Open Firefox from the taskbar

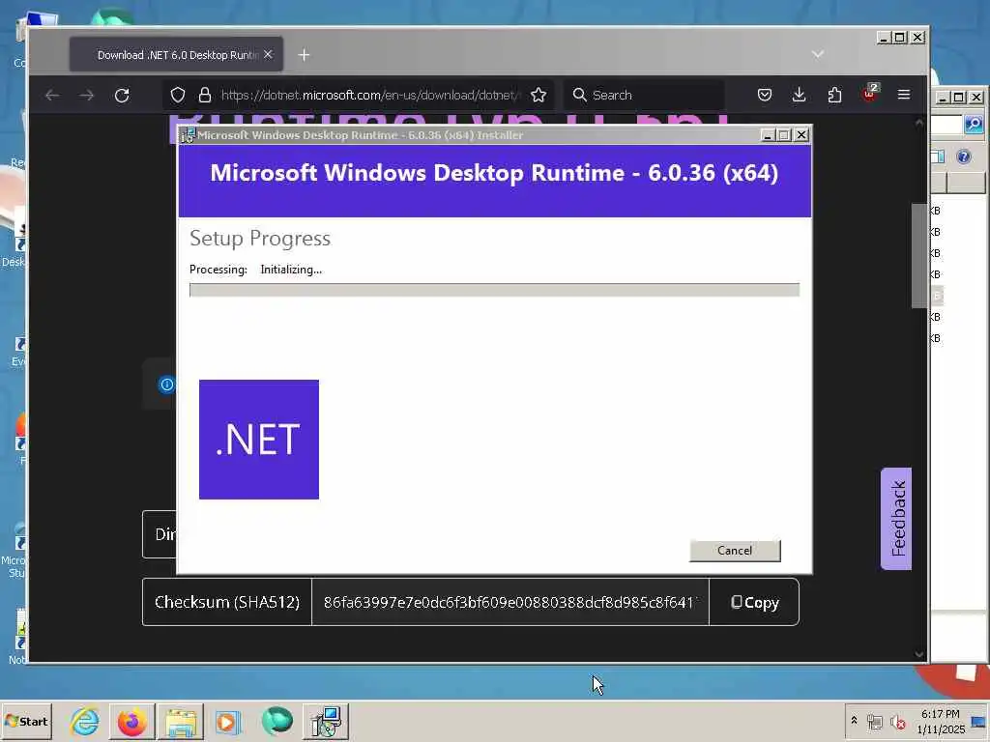point(131,721)
